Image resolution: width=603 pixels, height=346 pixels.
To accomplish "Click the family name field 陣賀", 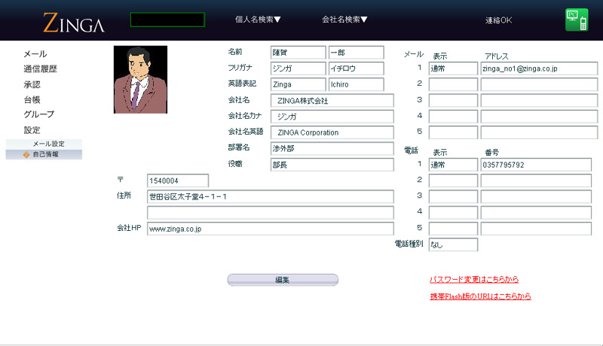I will 298,53.
